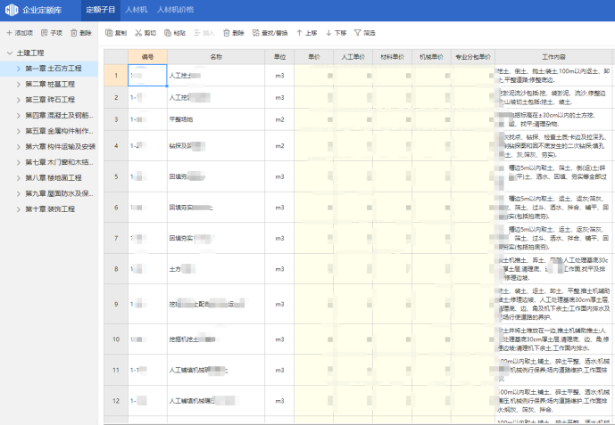Click the 名称 column header
Image resolution: width=615 pixels, height=425 pixels.
coord(215,56)
